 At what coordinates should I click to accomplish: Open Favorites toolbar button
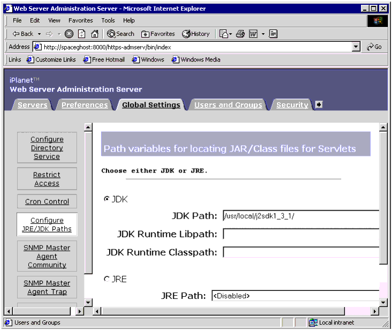point(158,34)
